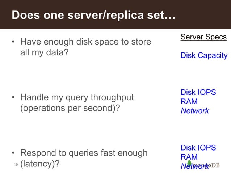Click Disk IOPS beside the query throughput bullet
Screen dimensions: 231x173
point(198,93)
